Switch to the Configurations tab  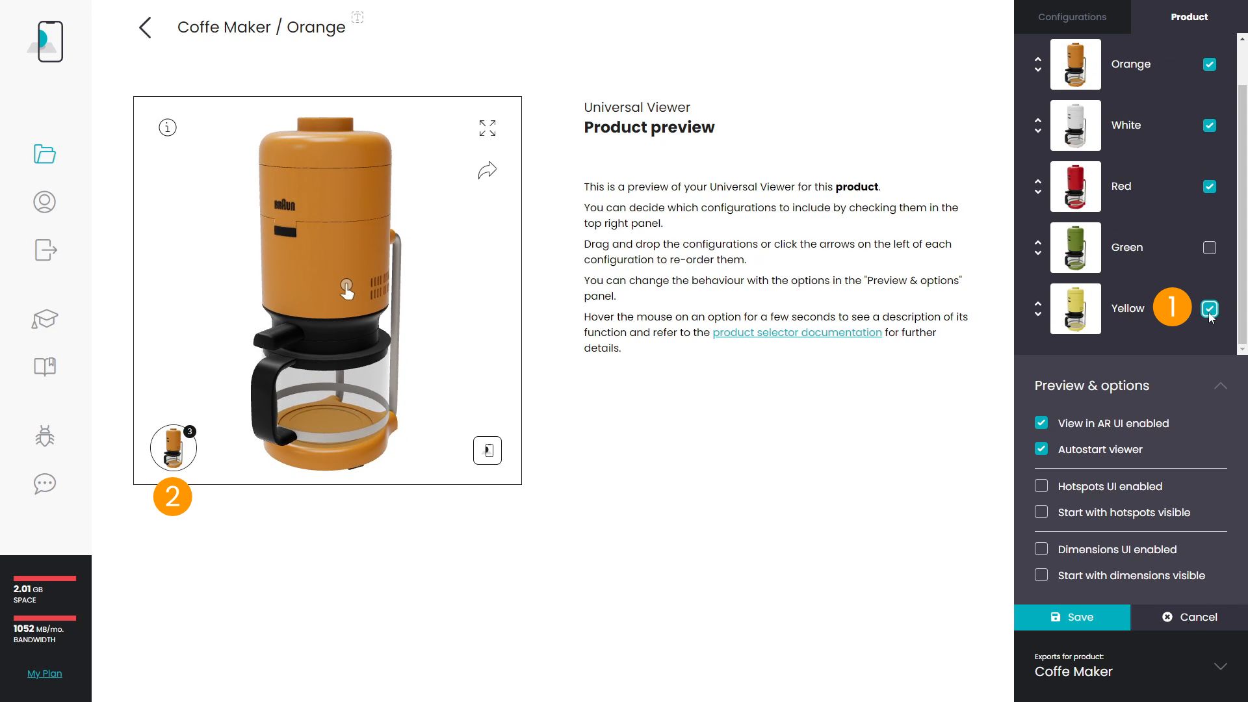click(1072, 16)
